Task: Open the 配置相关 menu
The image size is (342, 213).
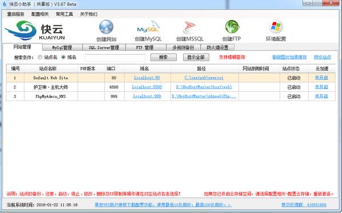Action: (x=40, y=14)
